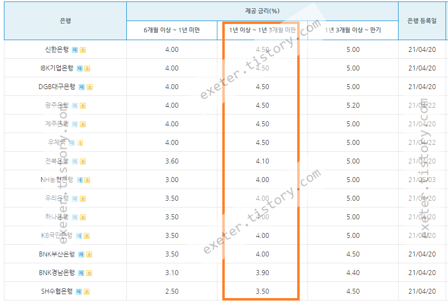The width and height of the screenshot is (448, 301).
Task: Open the DGB대구은행 bank name
Action: pos(57,87)
